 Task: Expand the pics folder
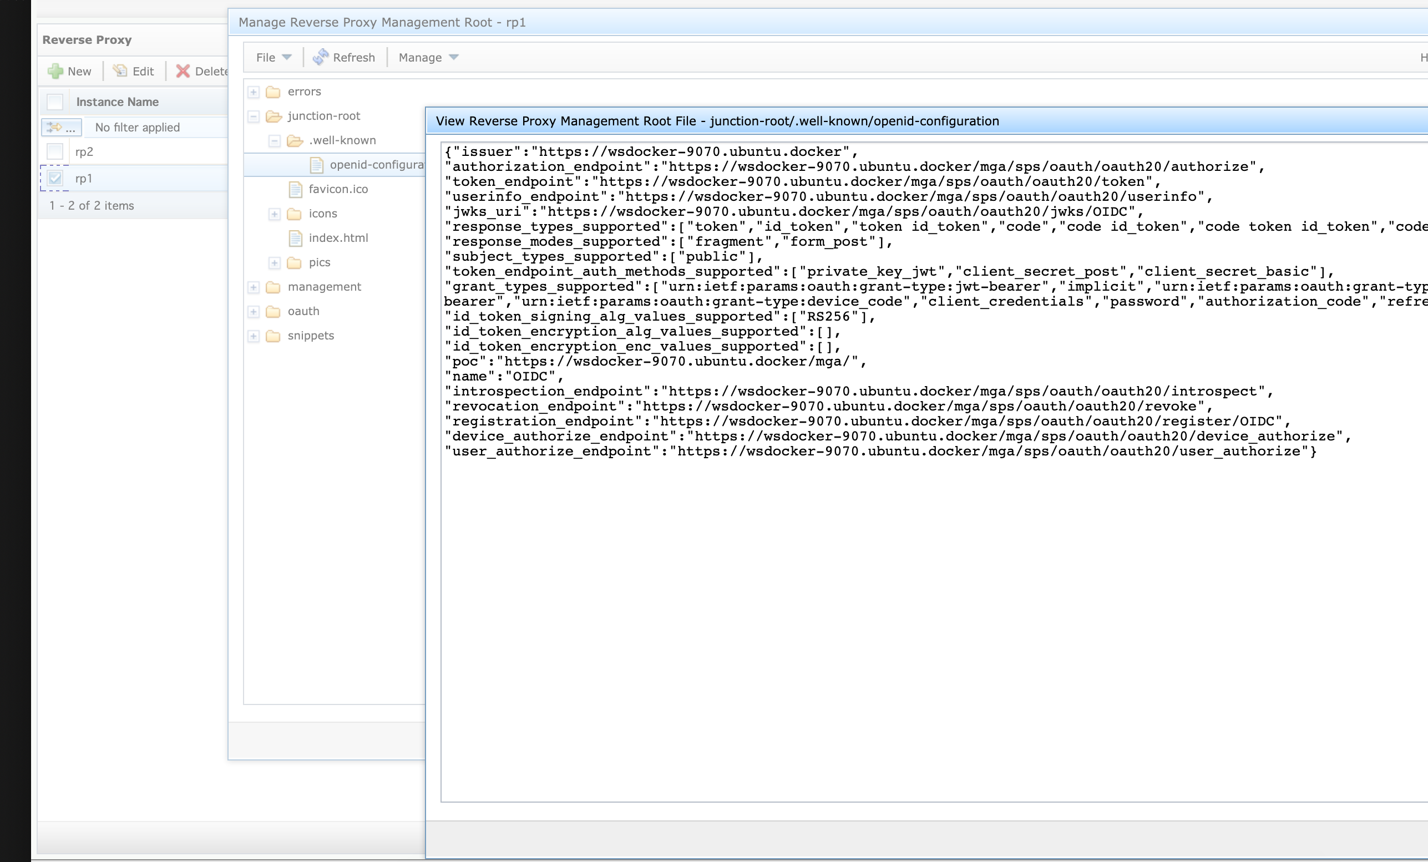tap(275, 263)
